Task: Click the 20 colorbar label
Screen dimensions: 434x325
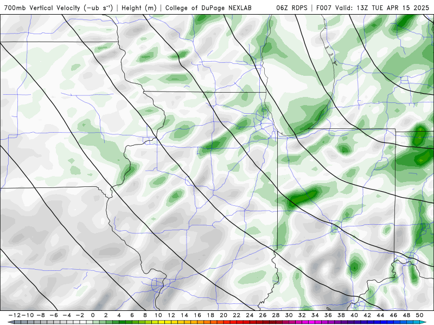Action: (224, 315)
